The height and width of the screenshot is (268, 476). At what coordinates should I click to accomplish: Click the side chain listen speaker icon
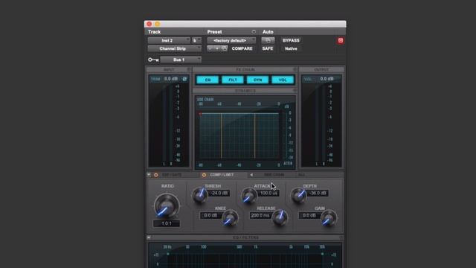point(251,175)
